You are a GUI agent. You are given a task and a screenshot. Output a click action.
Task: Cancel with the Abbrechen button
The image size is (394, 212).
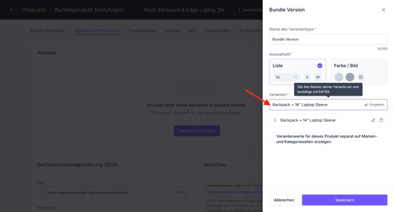click(284, 200)
